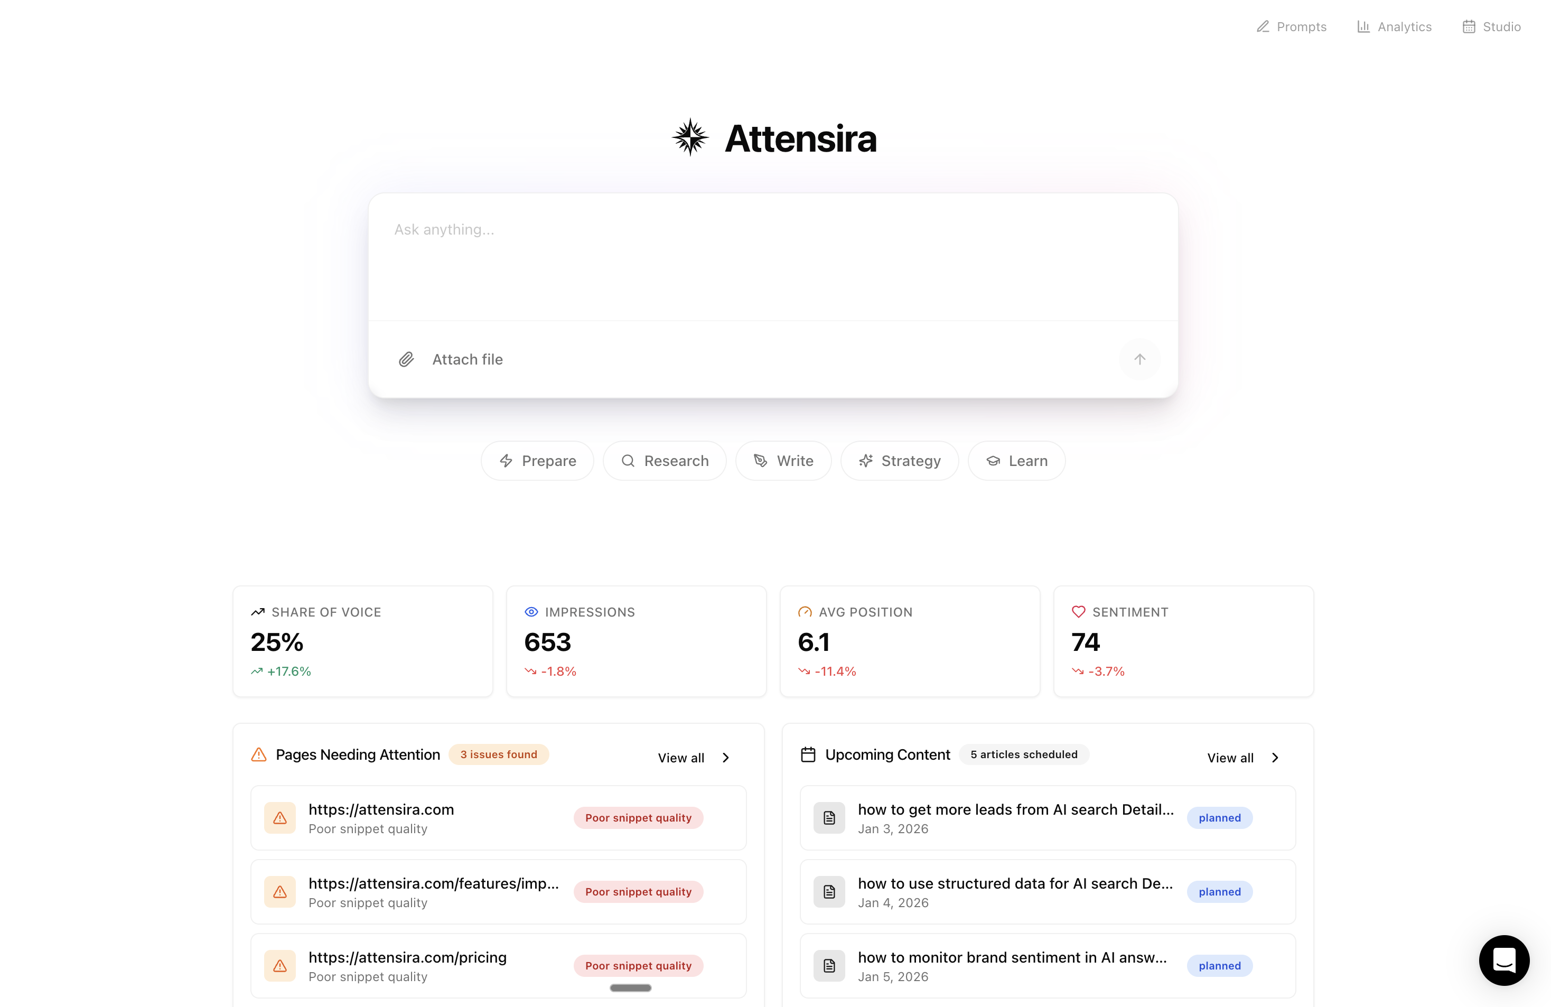The image size is (1551, 1007).
Task: Click the warning icon next to attensira.com/pricing
Action: point(279,965)
